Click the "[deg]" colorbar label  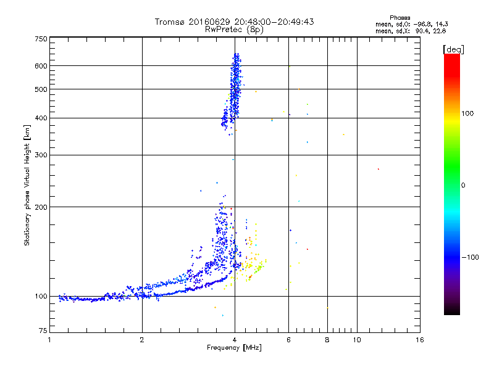point(453,49)
